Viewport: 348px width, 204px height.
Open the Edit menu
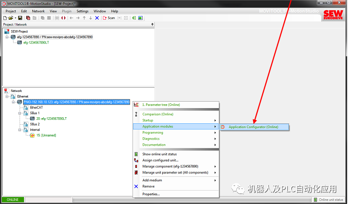[24, 11]
